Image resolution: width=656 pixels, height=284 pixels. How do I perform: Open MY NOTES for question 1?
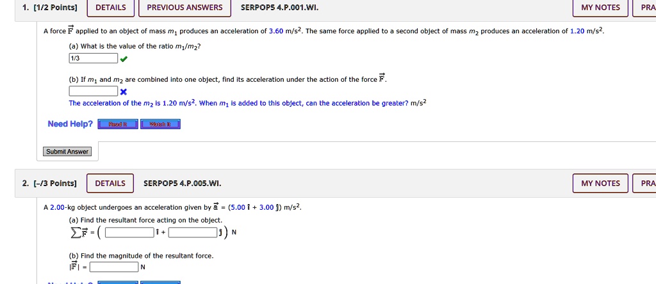pos(600,8)
